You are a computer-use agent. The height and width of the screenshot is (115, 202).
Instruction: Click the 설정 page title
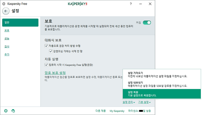click(15, 11)
